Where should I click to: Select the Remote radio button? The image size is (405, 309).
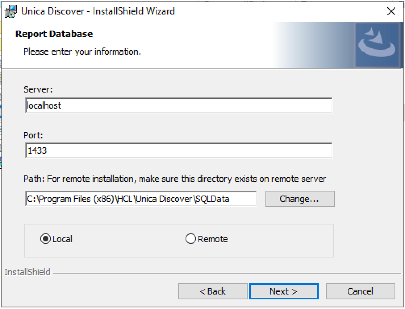coord(190,239)
